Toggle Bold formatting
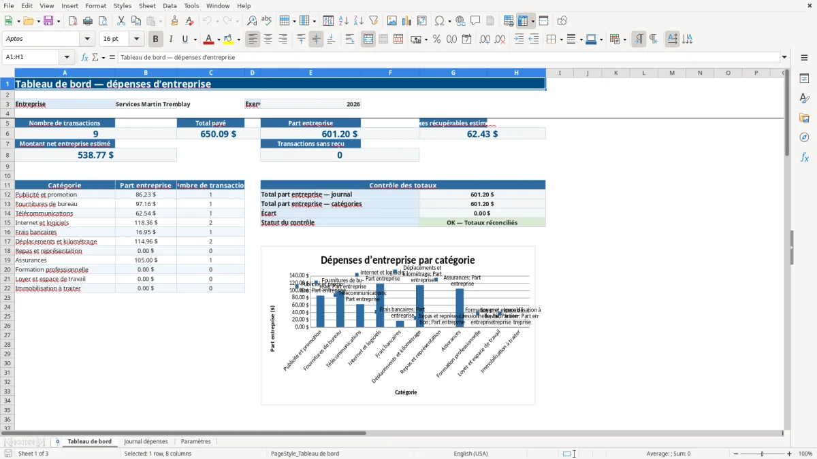This screenshot has height=459, width=817. point(156,39)
